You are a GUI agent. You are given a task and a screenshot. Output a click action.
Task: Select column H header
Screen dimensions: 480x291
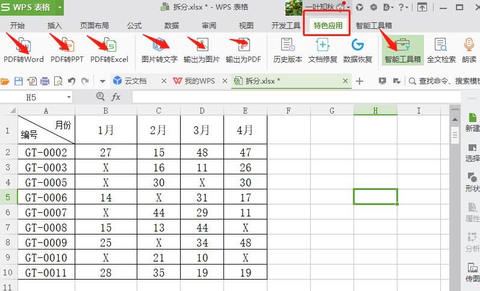pos(375,111)
